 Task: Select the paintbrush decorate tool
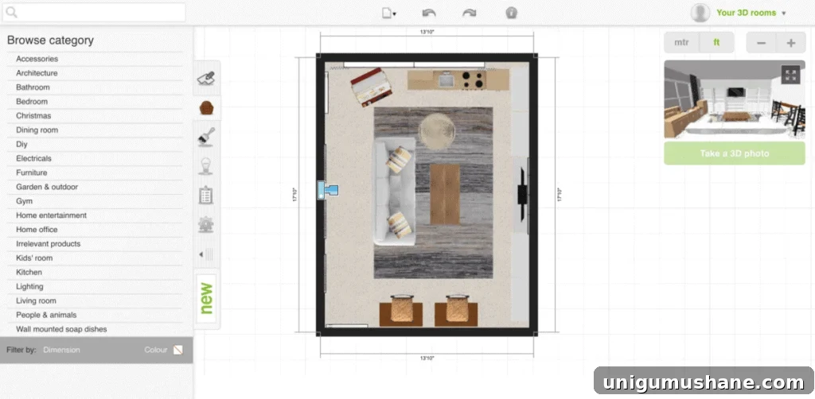(206, 137)
